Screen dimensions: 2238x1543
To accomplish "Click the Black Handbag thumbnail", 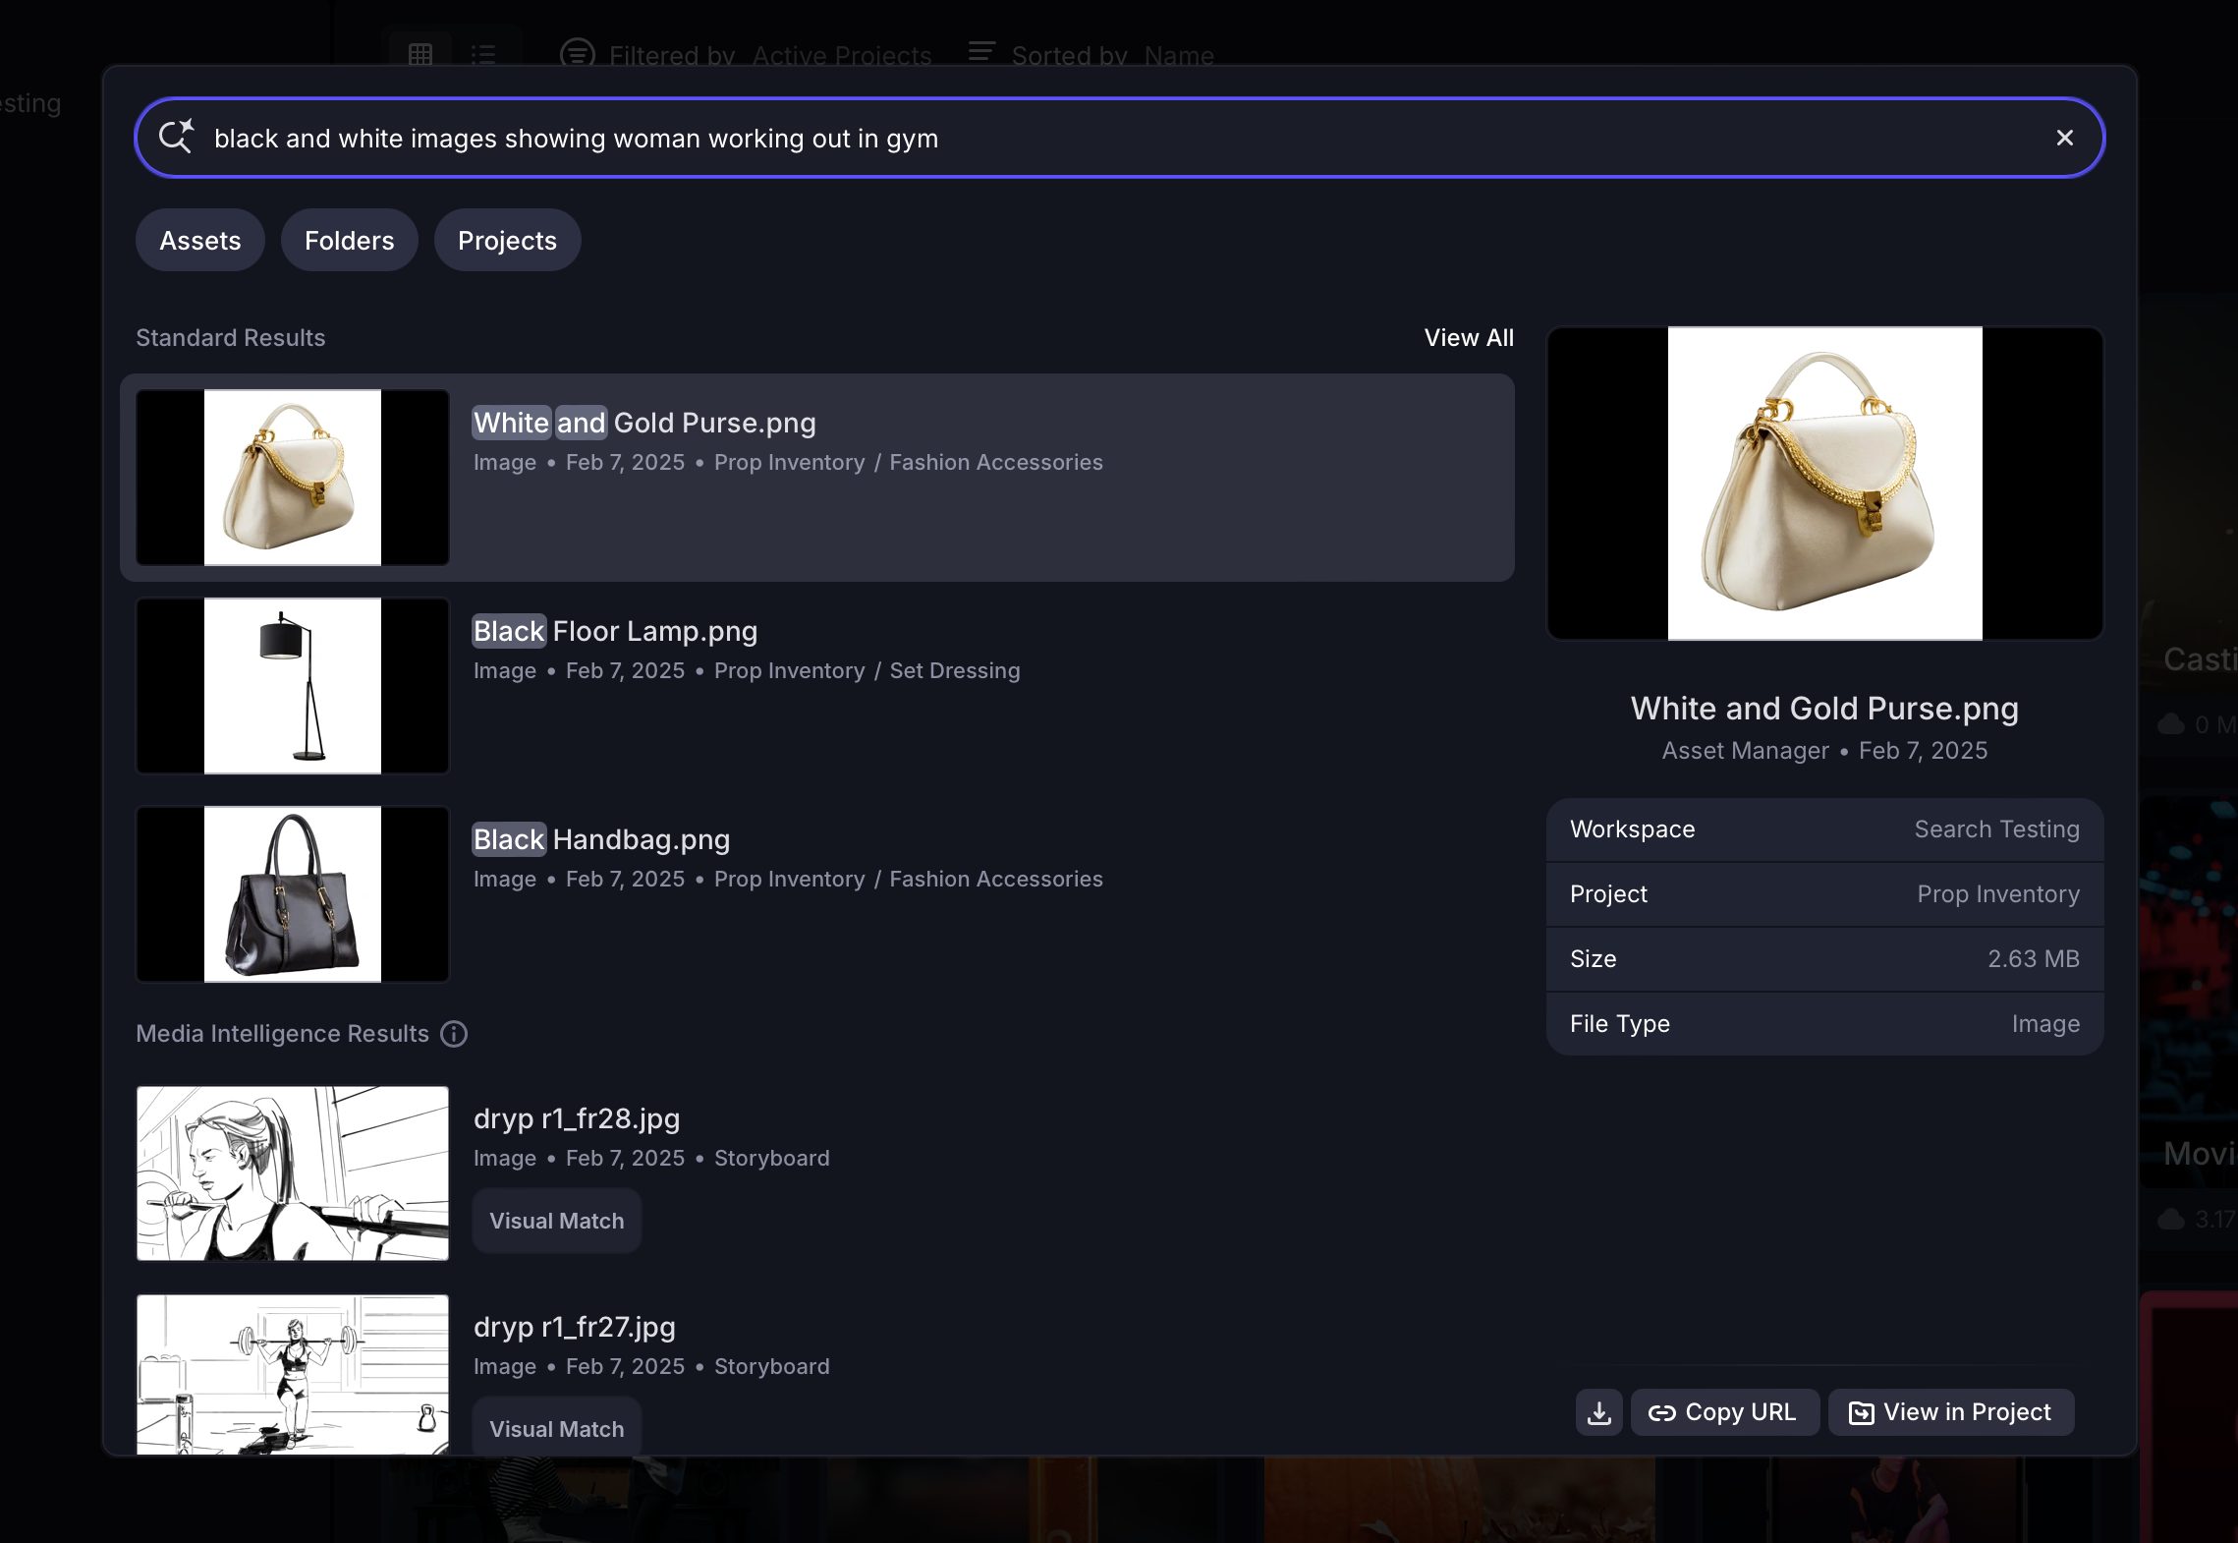I will click(x=293, y=894).
